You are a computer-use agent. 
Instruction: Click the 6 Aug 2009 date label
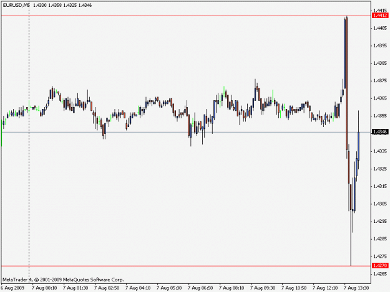12,288
